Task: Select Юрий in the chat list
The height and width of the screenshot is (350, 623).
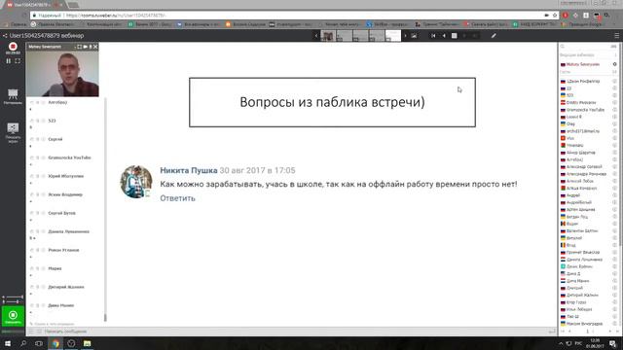Action: coord(65,176)
